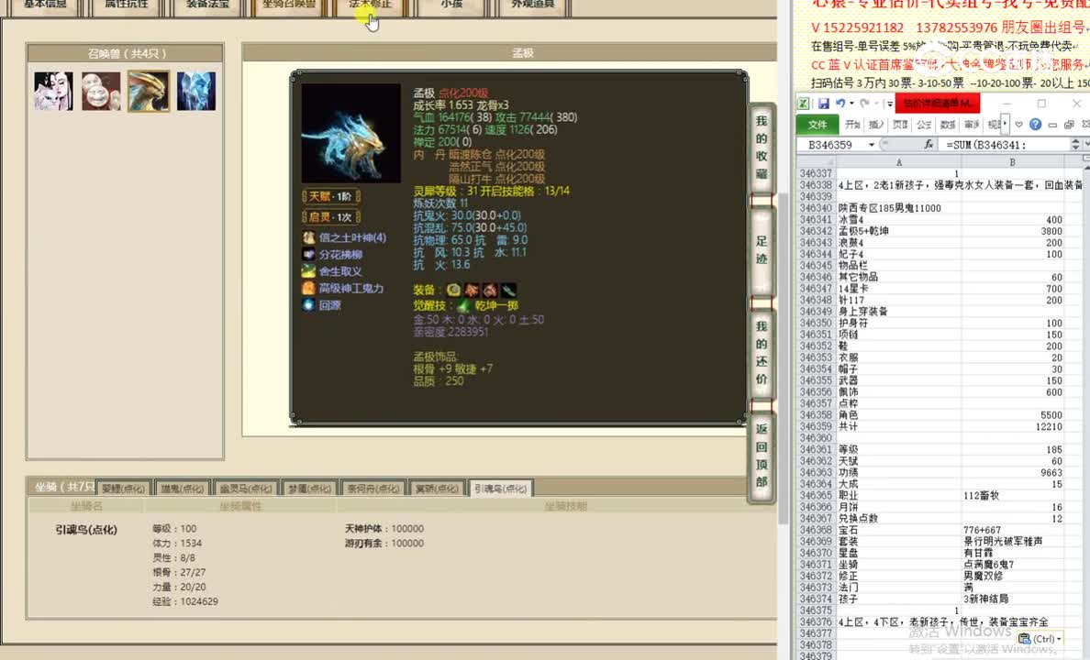
Task: Select the 信之土叶神 skill icon
Action: [x=310, y=238]
